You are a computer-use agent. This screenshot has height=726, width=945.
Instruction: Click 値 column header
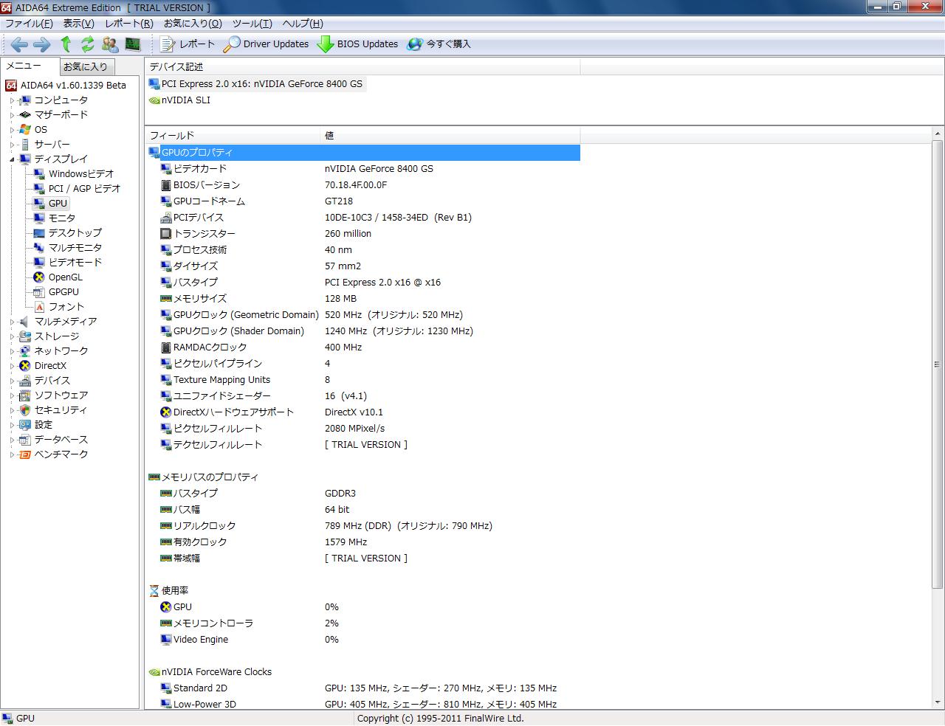450,136
